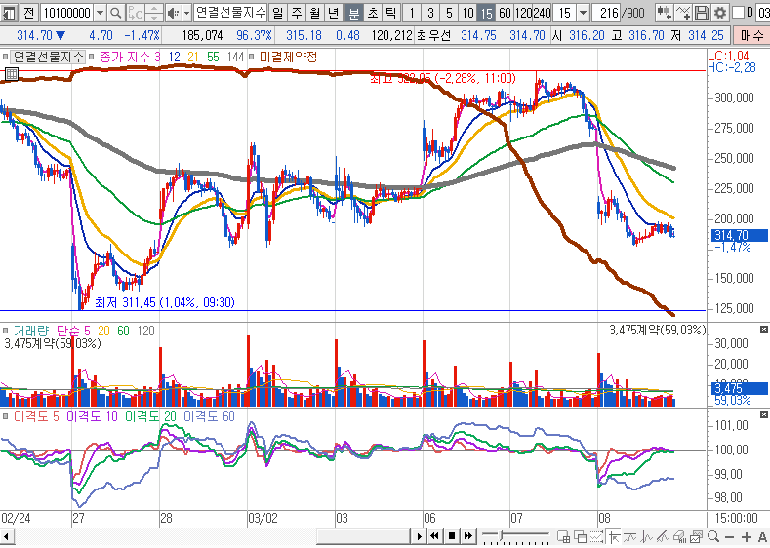Screen dimensions: 770x548
Task: Click the magnifier search icon beside the code field
Action: [x=115, y=14]
